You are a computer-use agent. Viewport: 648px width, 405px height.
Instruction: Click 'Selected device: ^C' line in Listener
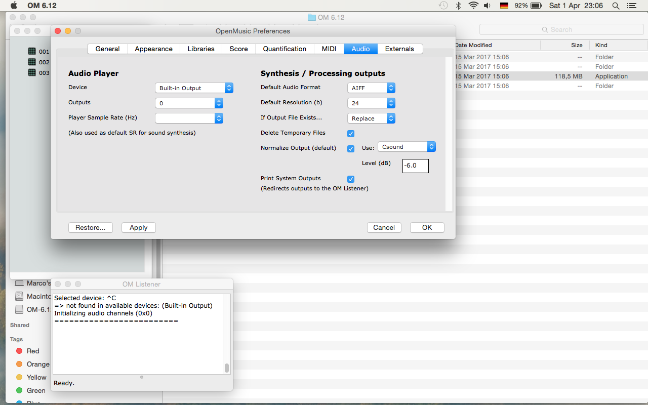point(85,298)
